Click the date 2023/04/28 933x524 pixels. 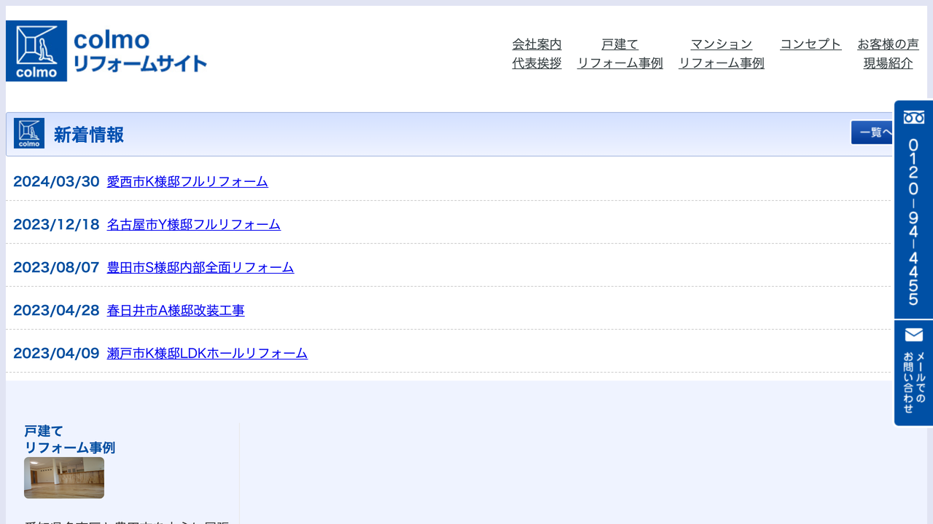(x=56, y=310)
